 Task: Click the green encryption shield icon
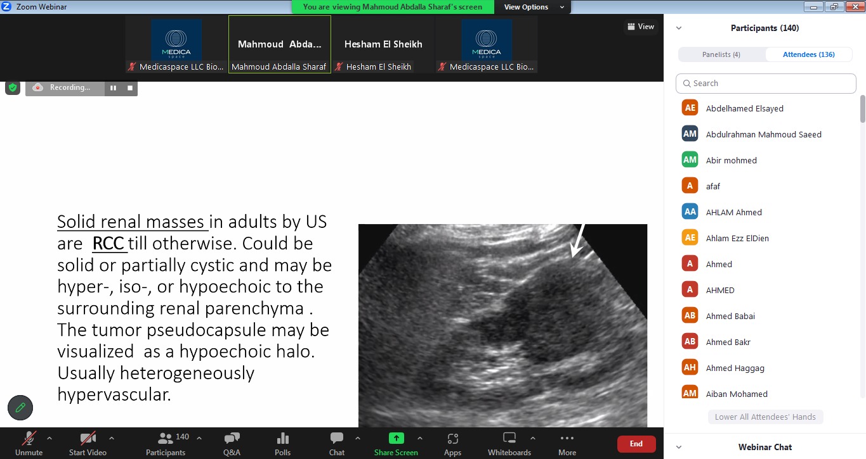coord(12,87)
